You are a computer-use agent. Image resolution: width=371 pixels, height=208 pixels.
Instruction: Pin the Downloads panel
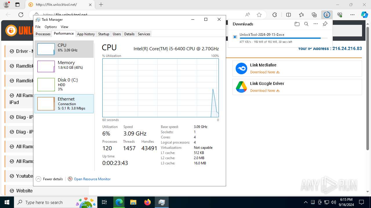(325, 24)
